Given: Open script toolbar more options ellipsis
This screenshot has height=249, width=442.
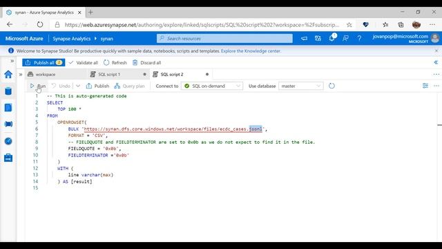Looking at the screenshot, I should tap(436, 86).
